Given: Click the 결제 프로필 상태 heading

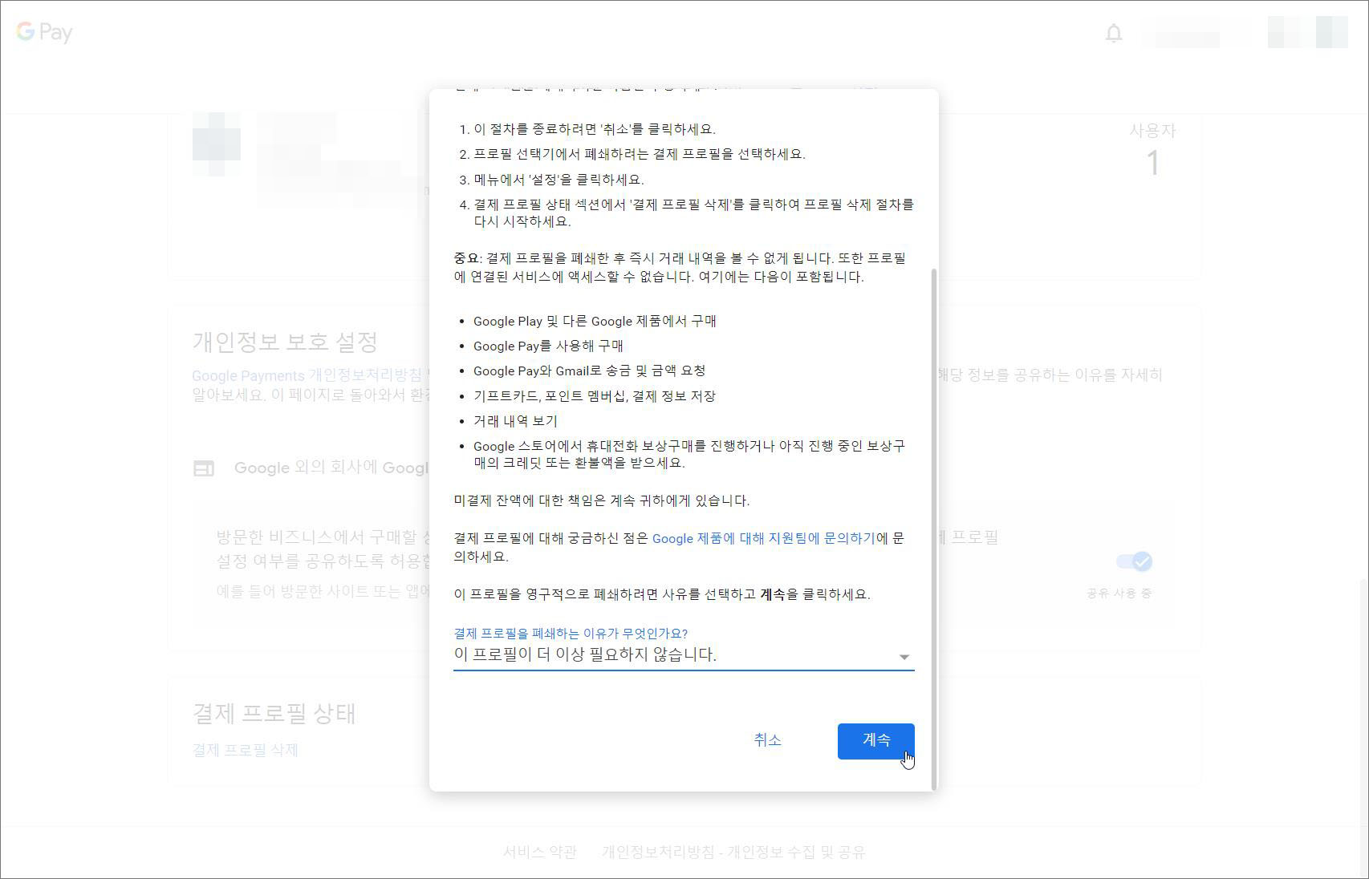Looking at the screenshot, I should pyautogui.click(x=274, y=714).
